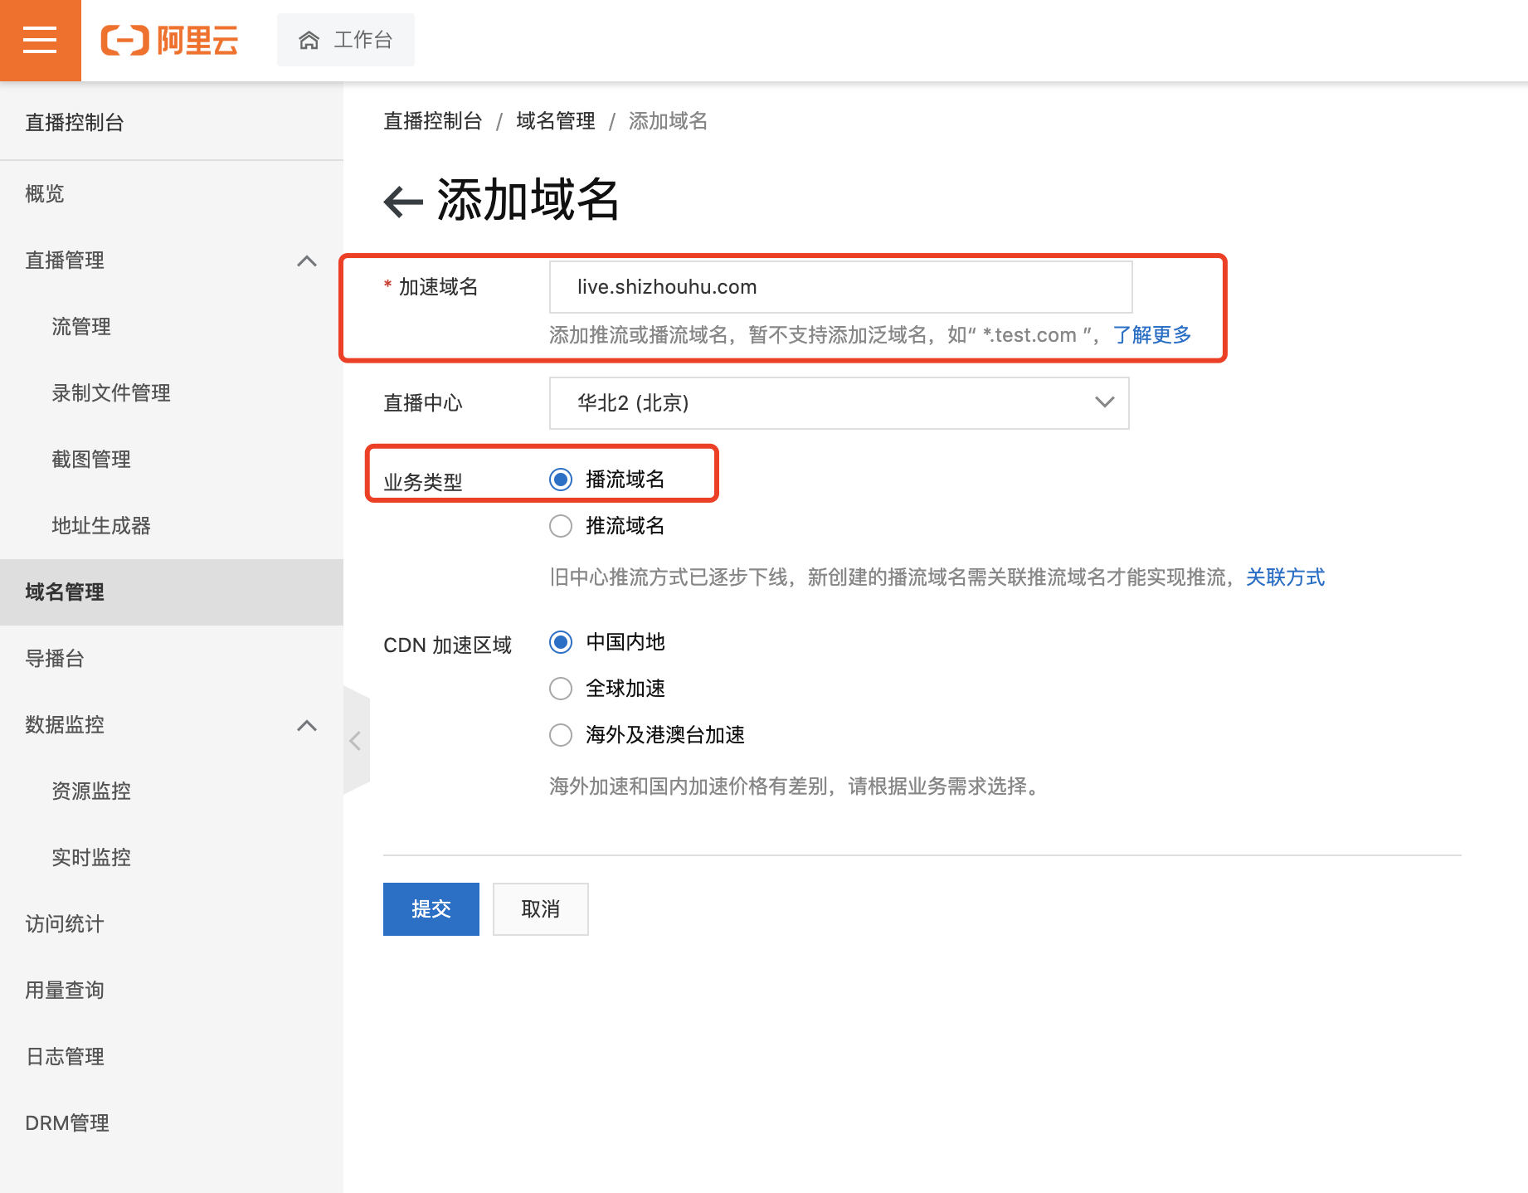Click the 提交 submit button
1528x1193 pixels.
431,909
